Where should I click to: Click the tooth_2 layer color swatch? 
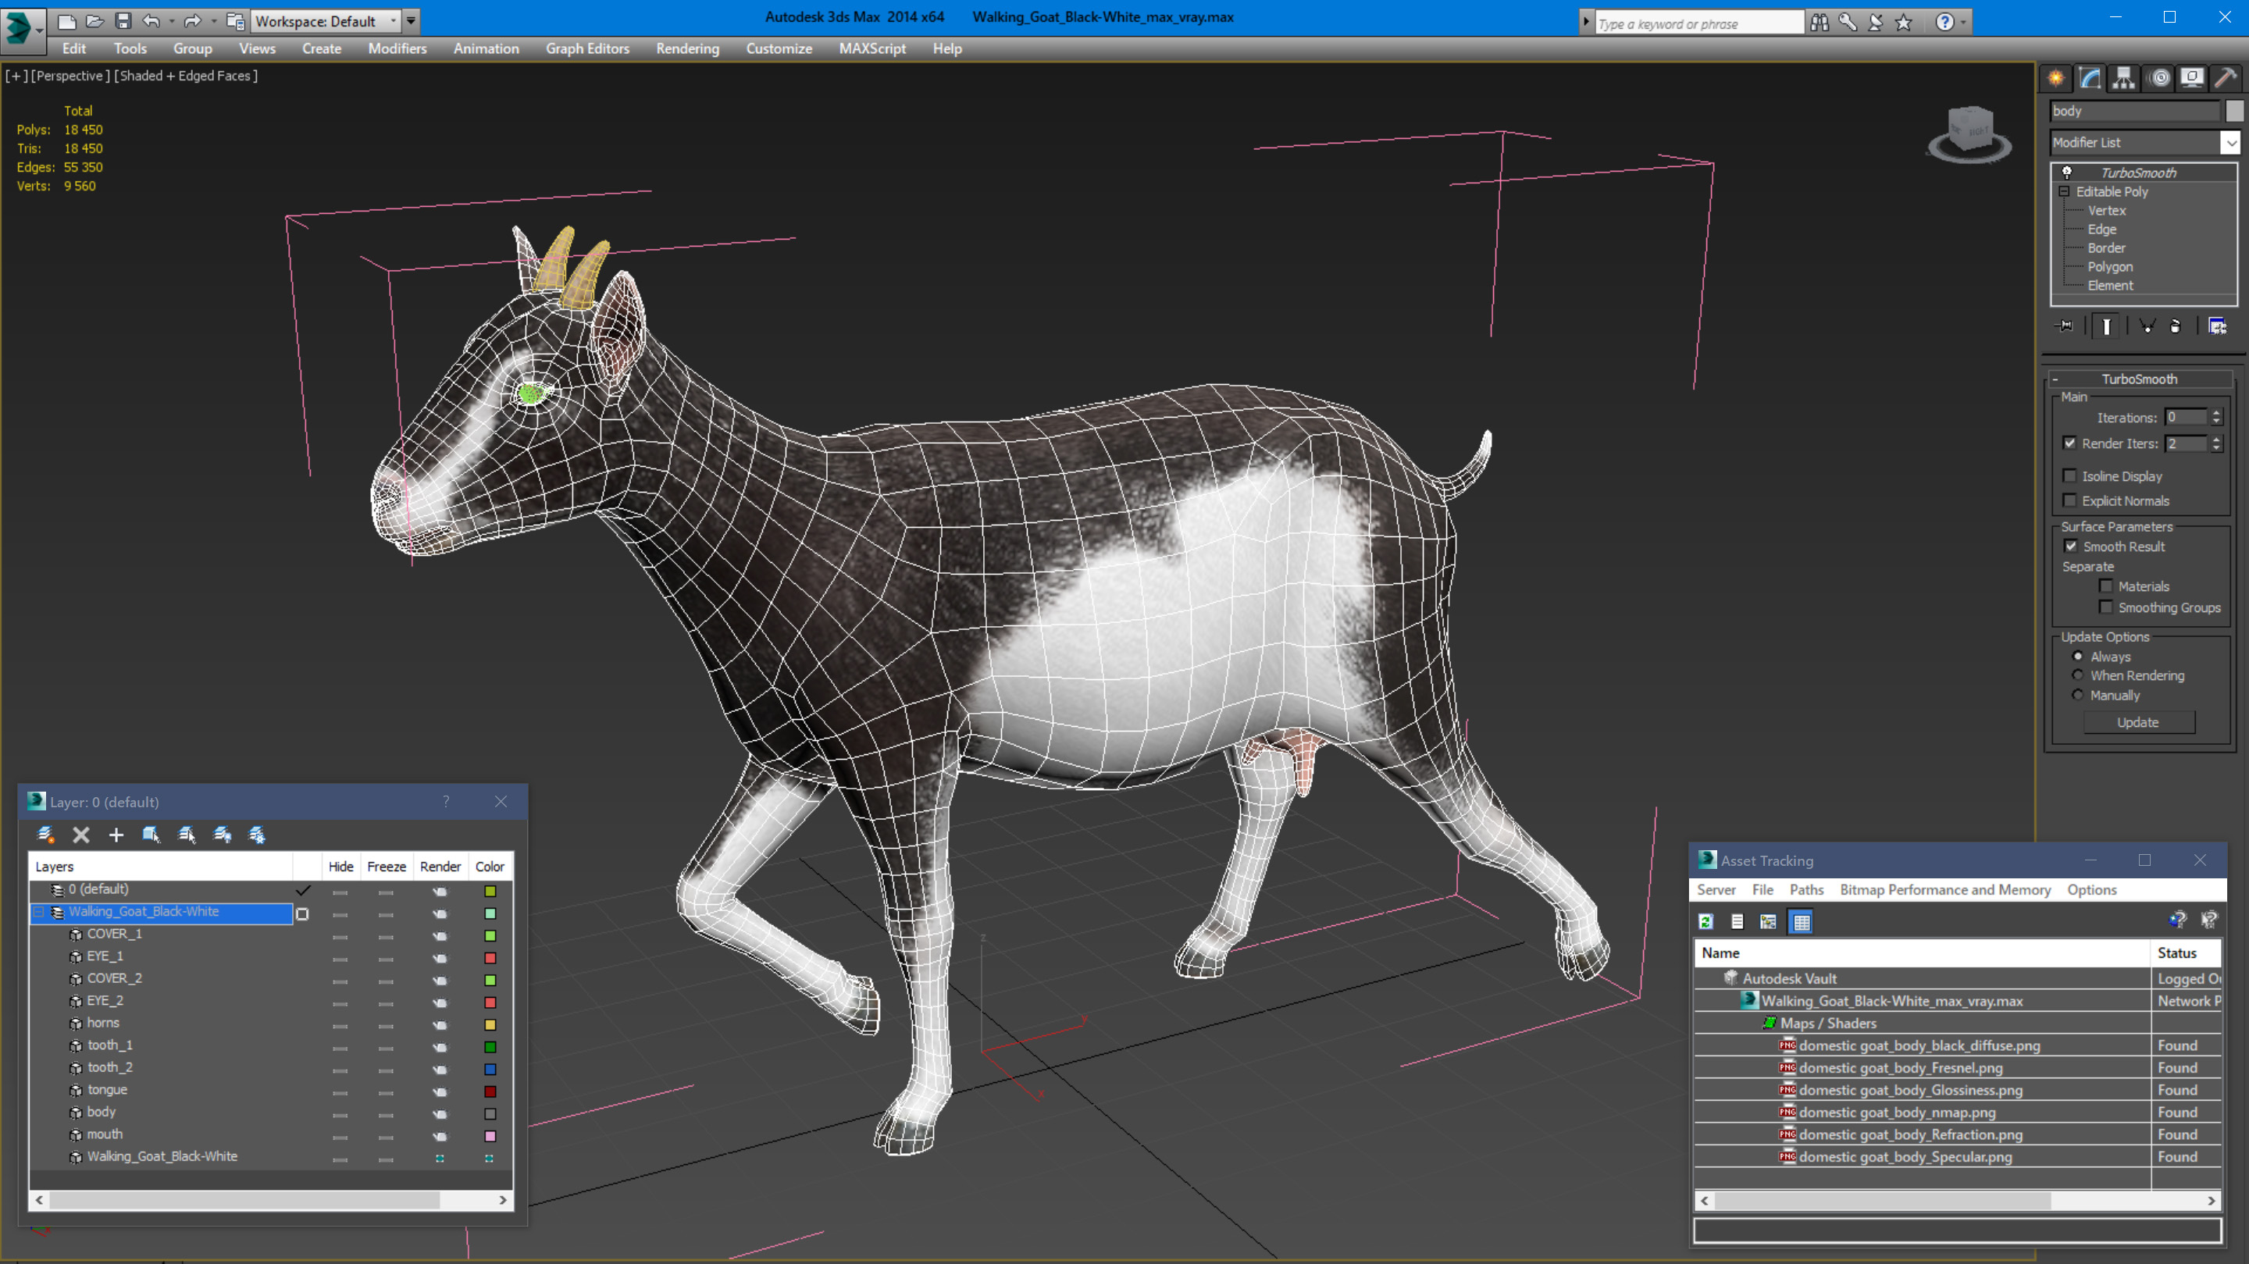pyautogui.click(x=490, y=1070)
